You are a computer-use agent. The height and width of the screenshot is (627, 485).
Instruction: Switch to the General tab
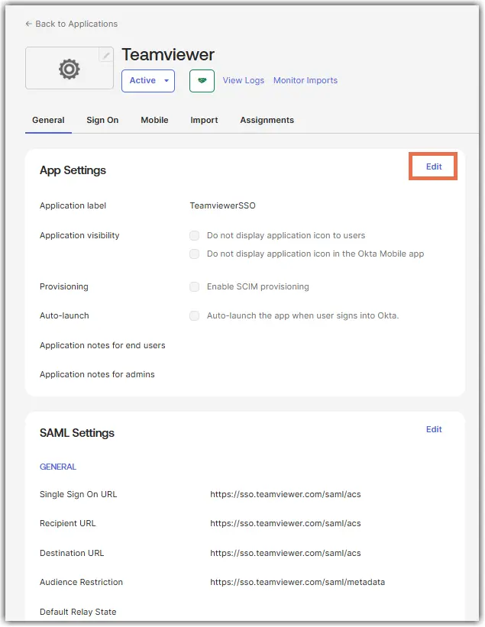click(x=48, y=120)
